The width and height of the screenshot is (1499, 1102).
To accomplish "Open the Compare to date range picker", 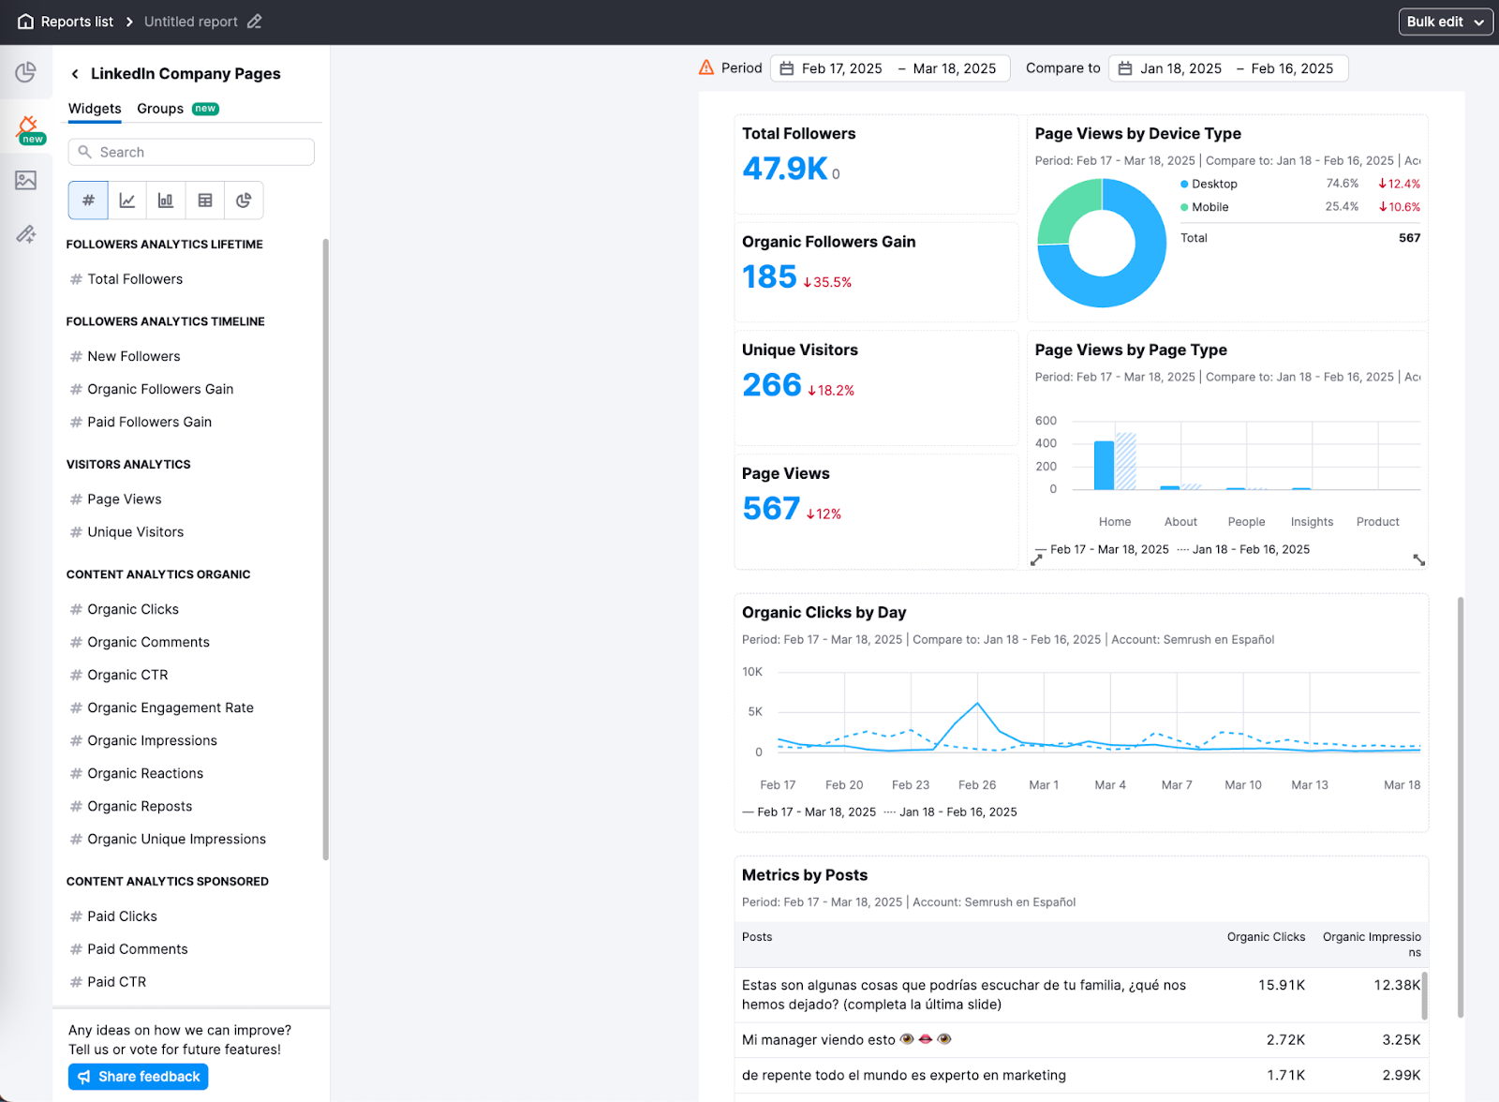I will (1227, 67).
